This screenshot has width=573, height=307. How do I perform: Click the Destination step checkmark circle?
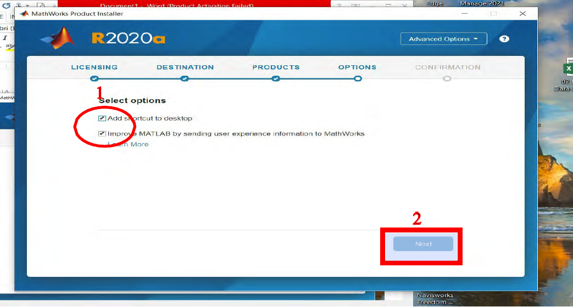point(185,78)
